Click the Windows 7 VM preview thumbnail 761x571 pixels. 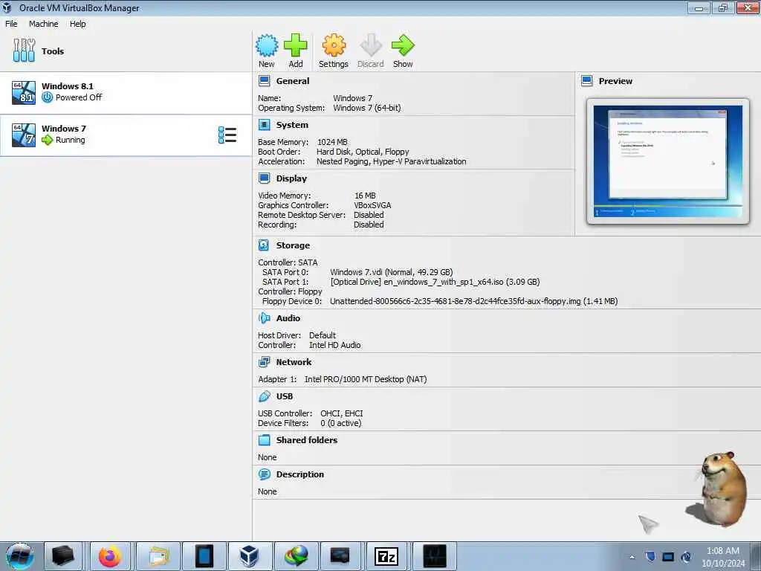pos(668,161)
